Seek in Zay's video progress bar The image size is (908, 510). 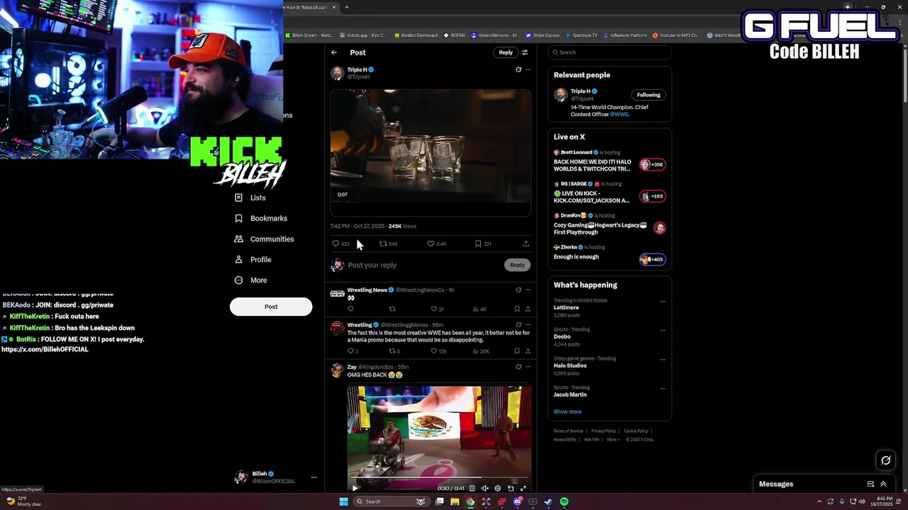(439, 478)
